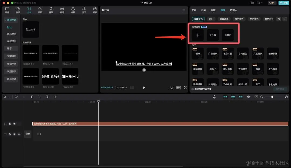The image size is (291, 168).
Task: Switch to the 跟踪 tab
Action: pyautogui.click(x=213, y=10)
